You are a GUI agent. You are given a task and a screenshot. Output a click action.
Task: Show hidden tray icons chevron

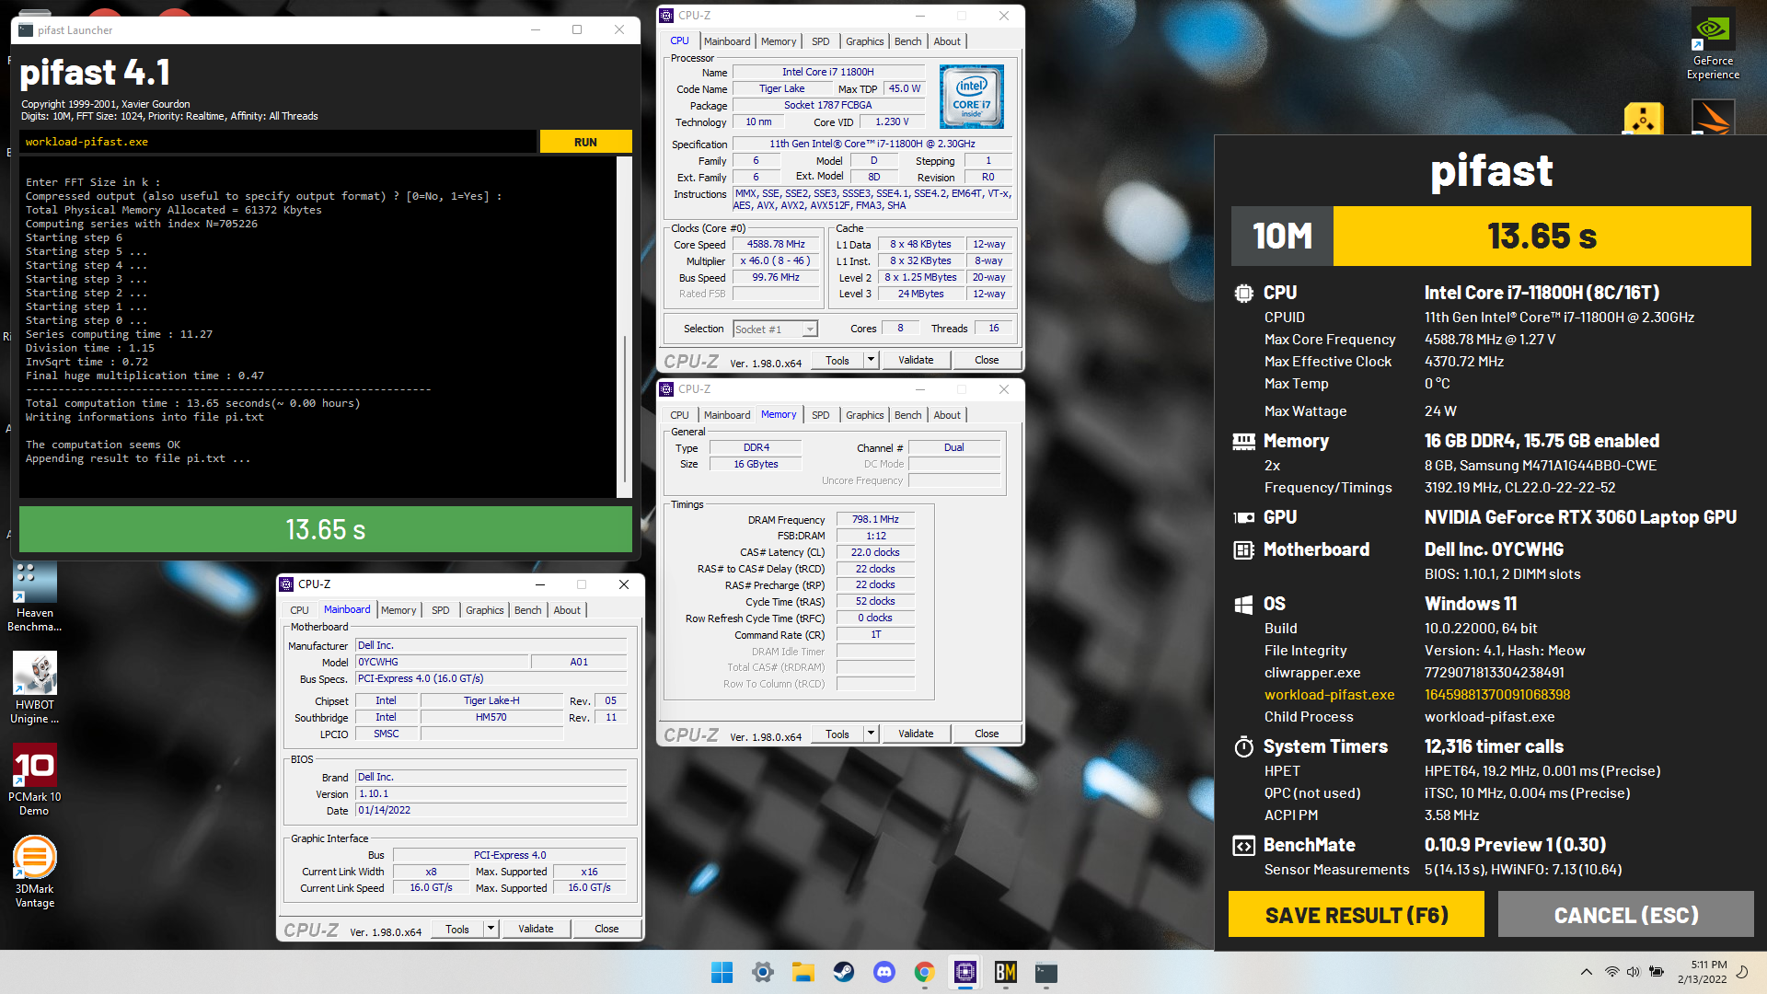[1586, 972]
